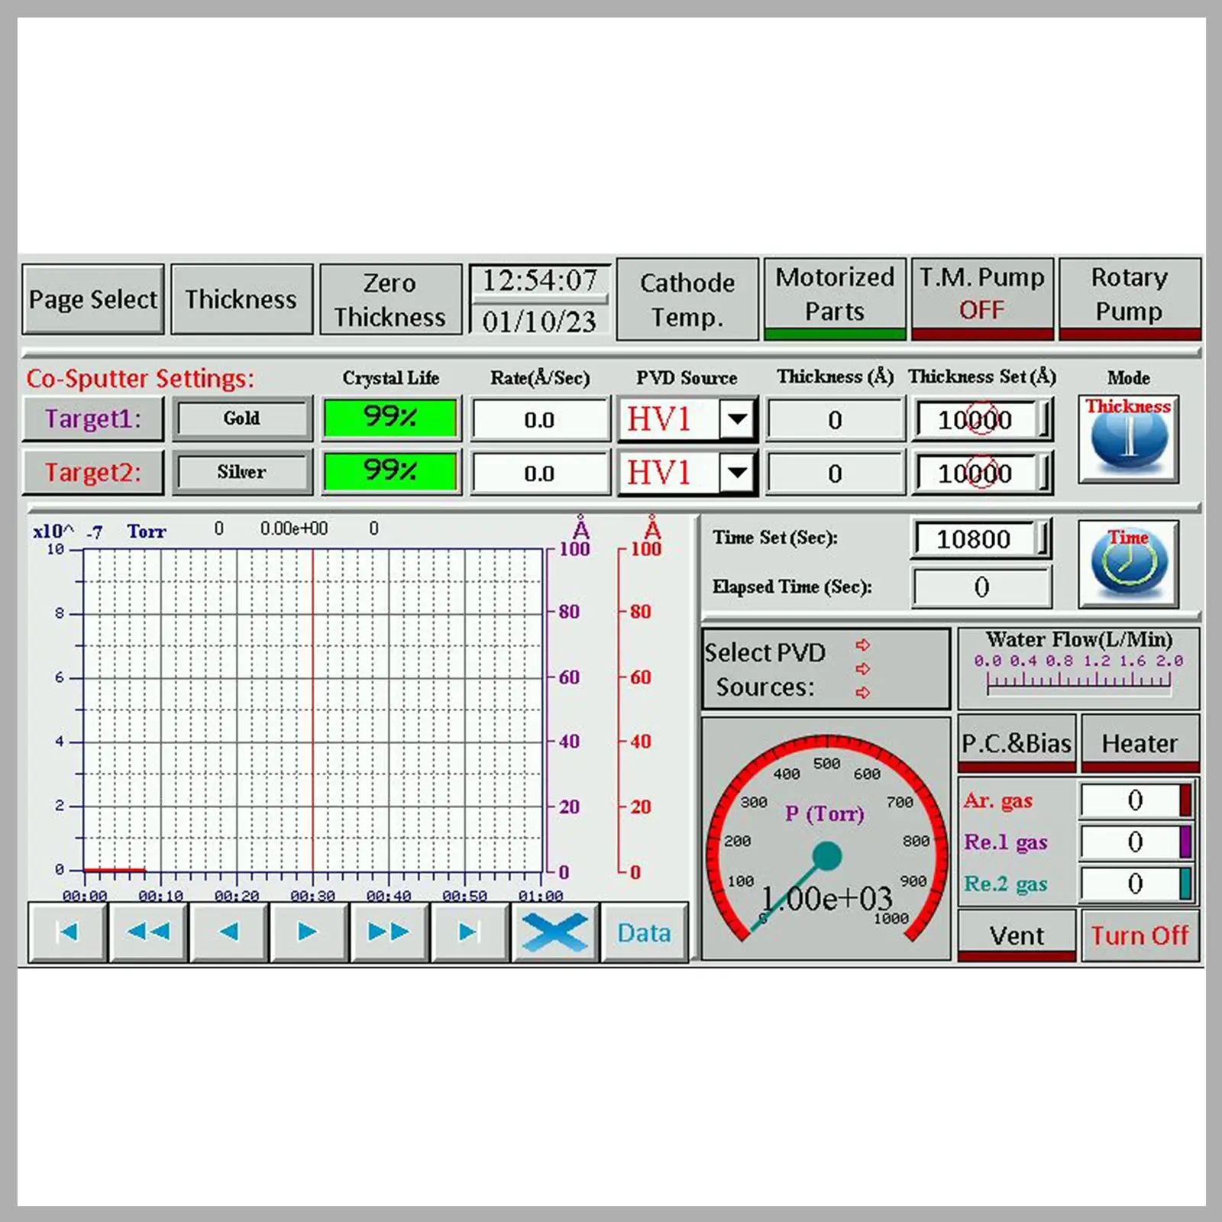Open the Thickness page
Screen dimensions: 1222x1222
click(241, 299)
